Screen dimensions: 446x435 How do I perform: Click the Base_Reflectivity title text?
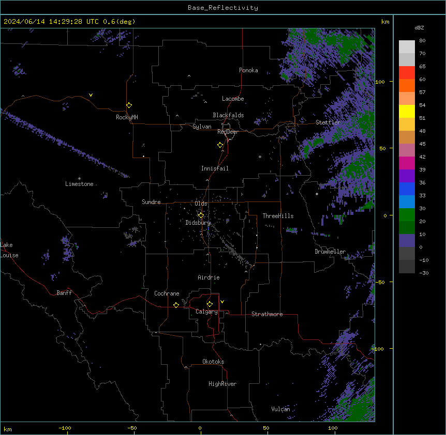223,8
